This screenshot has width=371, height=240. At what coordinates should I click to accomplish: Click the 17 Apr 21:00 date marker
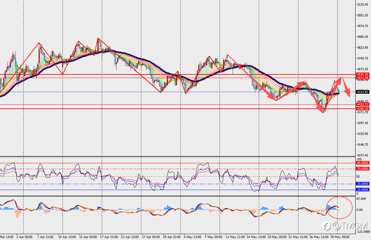pyautogui.click(x=109, y=237)
